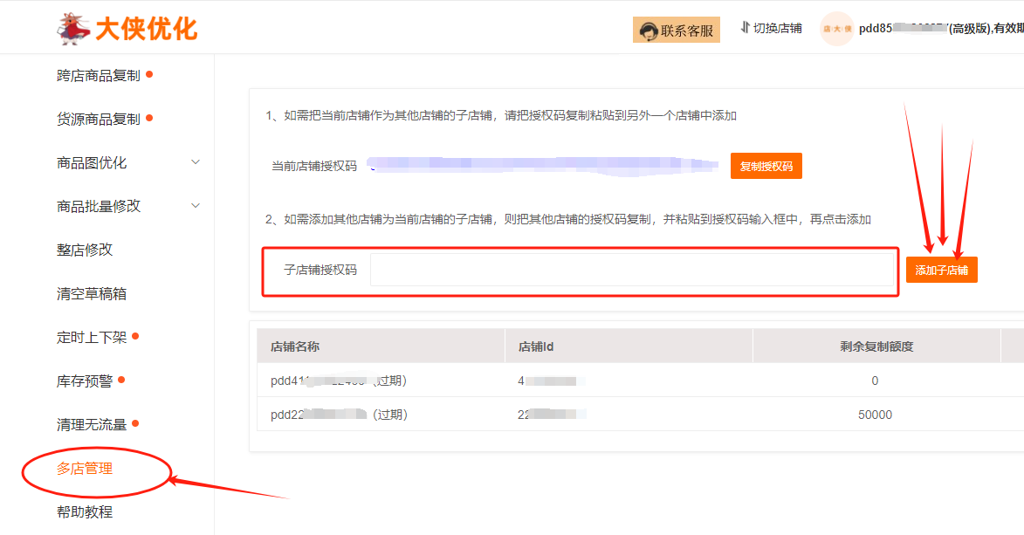Open 定时上下架 in sidebar
This screenshot has width=1024, height=535.
[92, 337]
